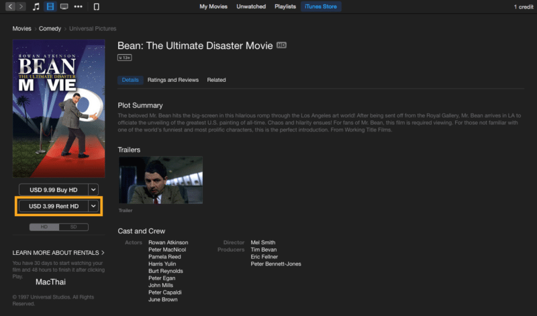
Task: Select the HD quality option
Action: click(x=44, y=227)
